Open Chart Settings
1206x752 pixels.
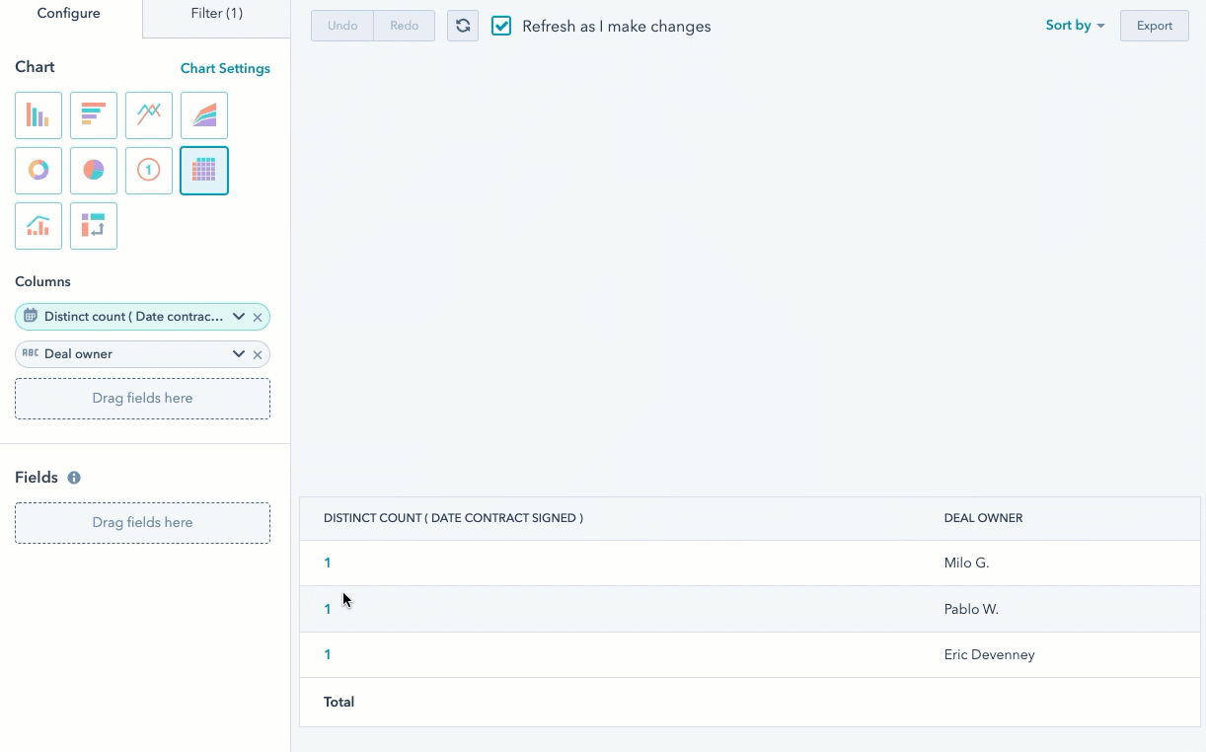coord(225,68)
